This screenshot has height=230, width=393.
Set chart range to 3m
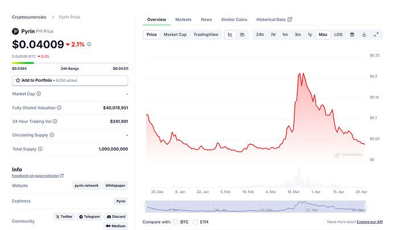[x=298, y=35]
